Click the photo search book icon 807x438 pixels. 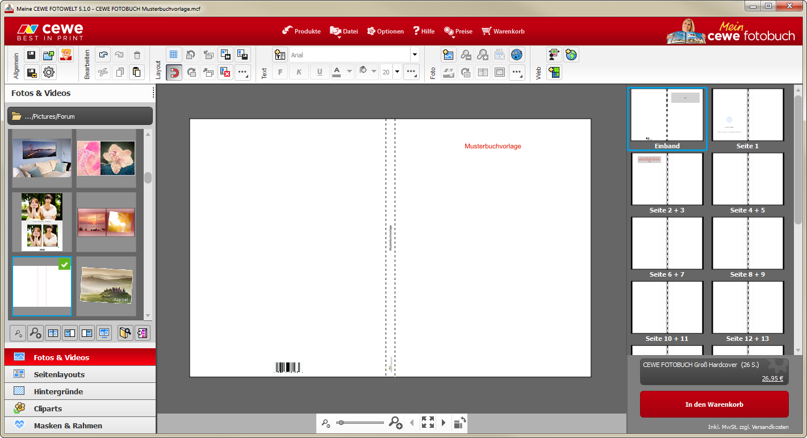[125, 333]
